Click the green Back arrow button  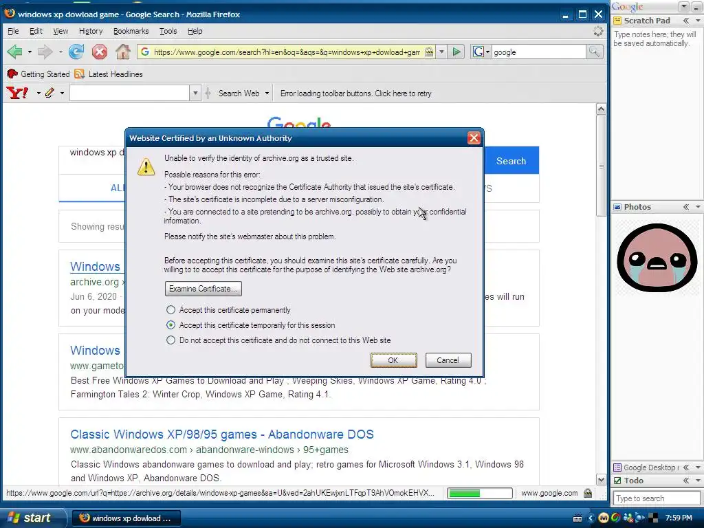[15, 52]
